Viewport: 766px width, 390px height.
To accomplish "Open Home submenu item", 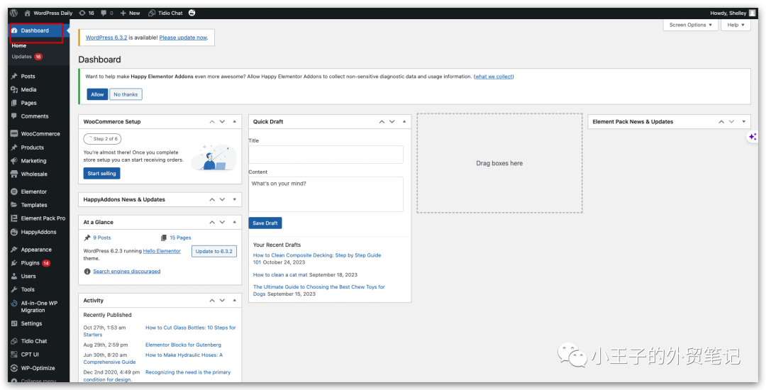I will click(19, 45).
